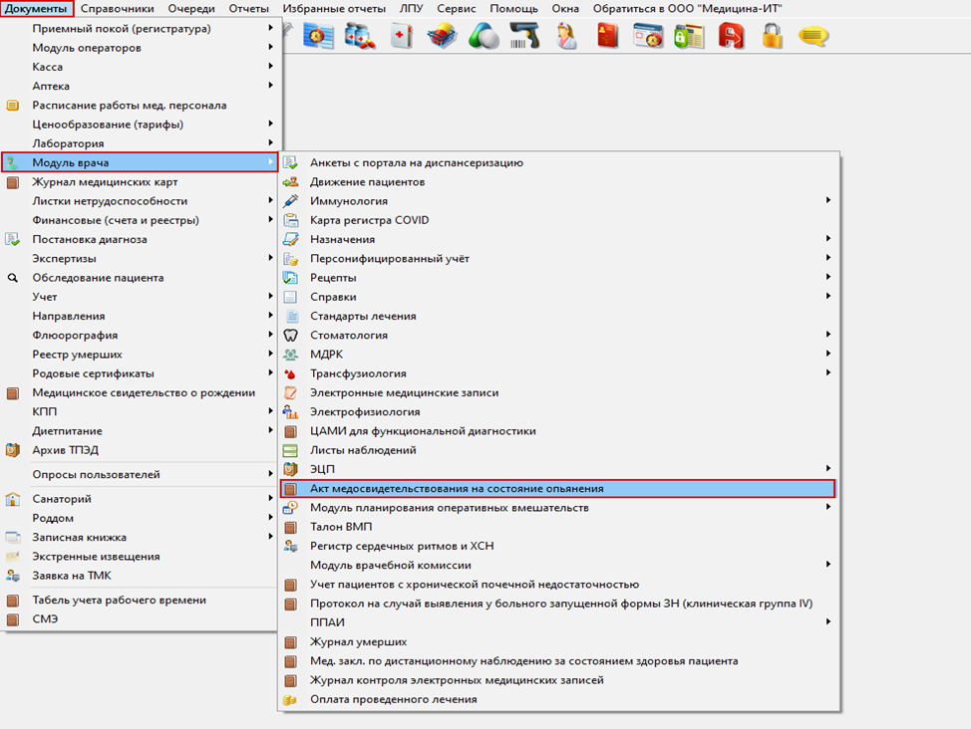Click the yellow speech bubble toolbar icon

813,36
